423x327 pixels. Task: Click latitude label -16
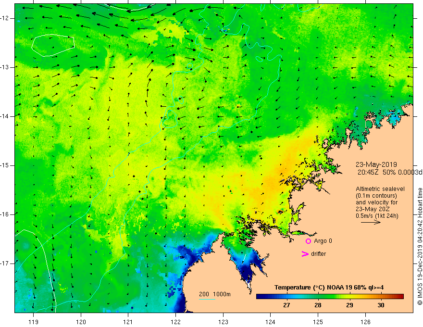click(x=5, y=214)
